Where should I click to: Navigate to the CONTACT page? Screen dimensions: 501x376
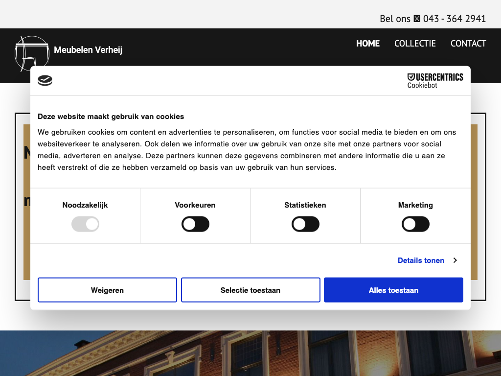pos(468,44)
